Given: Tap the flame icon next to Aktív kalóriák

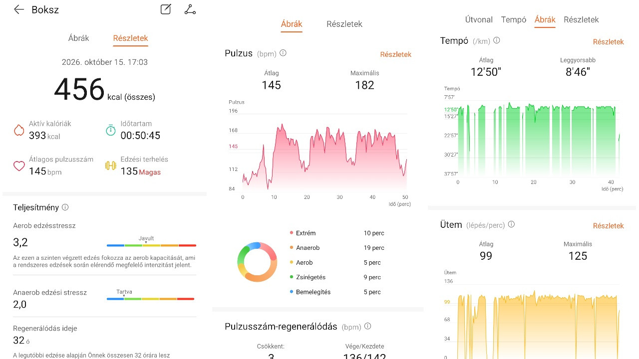Looking at the screenshot, I should [x=19, y=130].
